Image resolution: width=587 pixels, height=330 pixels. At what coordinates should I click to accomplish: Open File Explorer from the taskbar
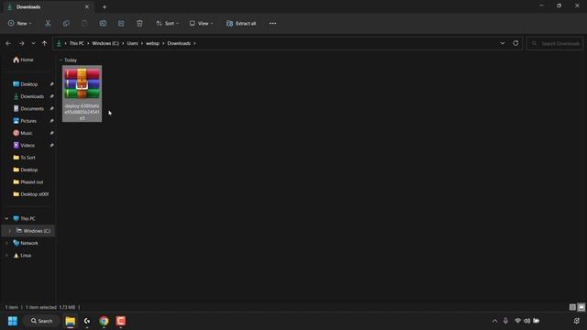[x=71, y=321]
